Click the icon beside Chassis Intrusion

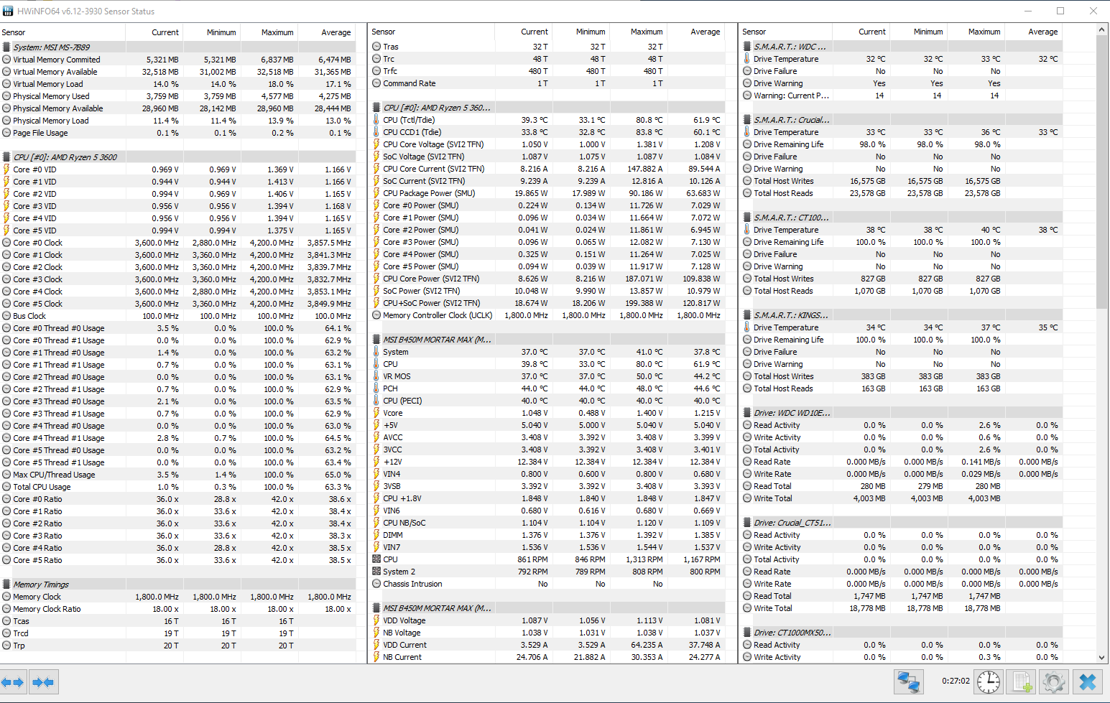[x=376, y=584]
